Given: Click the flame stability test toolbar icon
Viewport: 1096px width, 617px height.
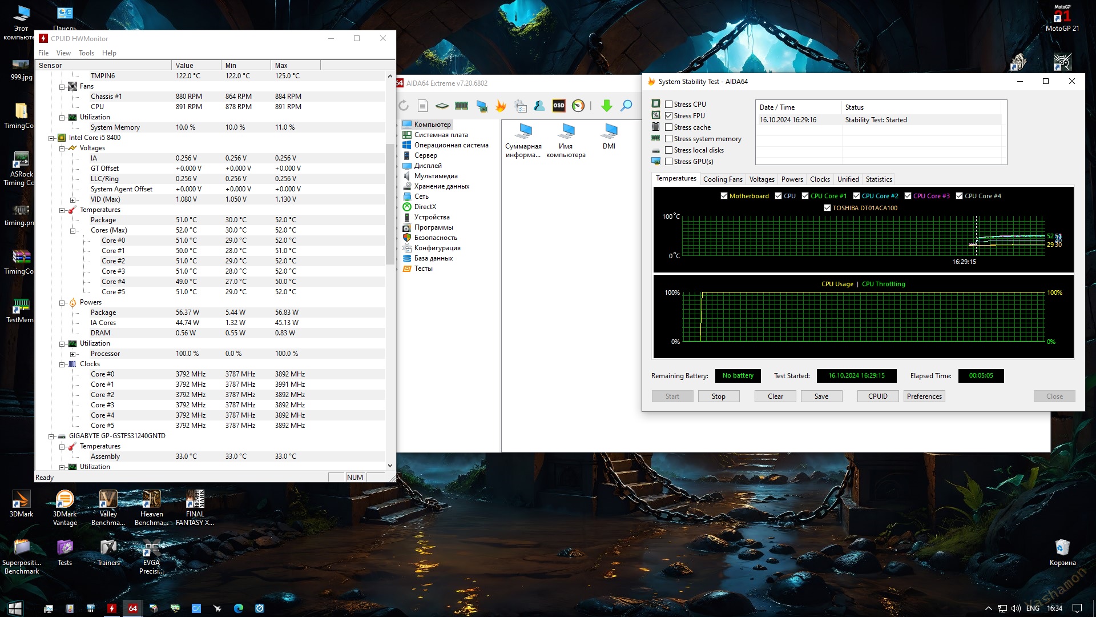Looking at the screenshot, I should pos(501,106).
